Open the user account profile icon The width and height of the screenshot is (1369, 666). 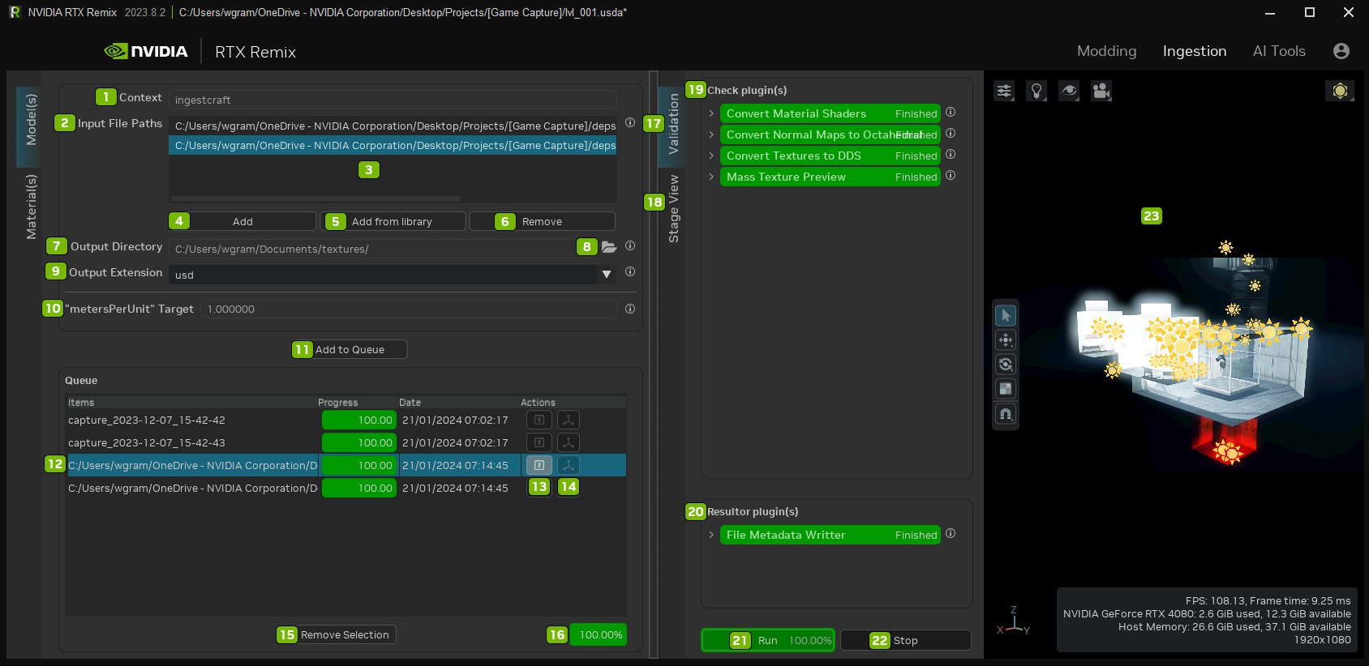click(x=1341, y=51)
